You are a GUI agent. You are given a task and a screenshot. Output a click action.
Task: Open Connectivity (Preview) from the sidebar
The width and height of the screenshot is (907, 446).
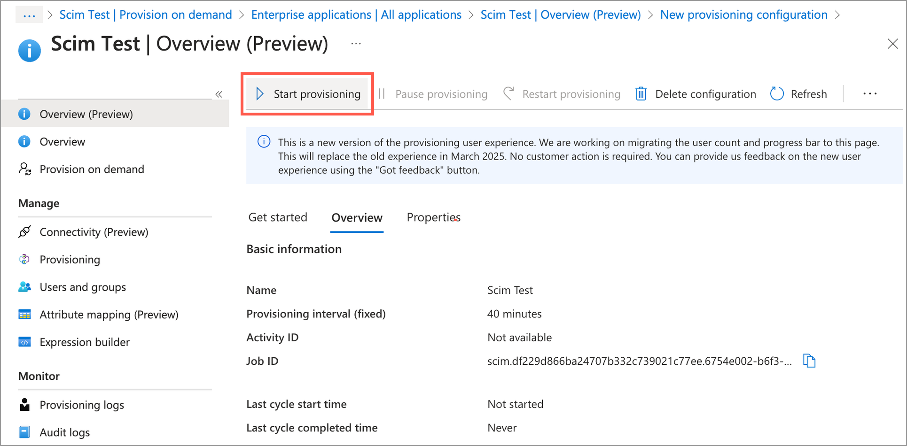94,232
